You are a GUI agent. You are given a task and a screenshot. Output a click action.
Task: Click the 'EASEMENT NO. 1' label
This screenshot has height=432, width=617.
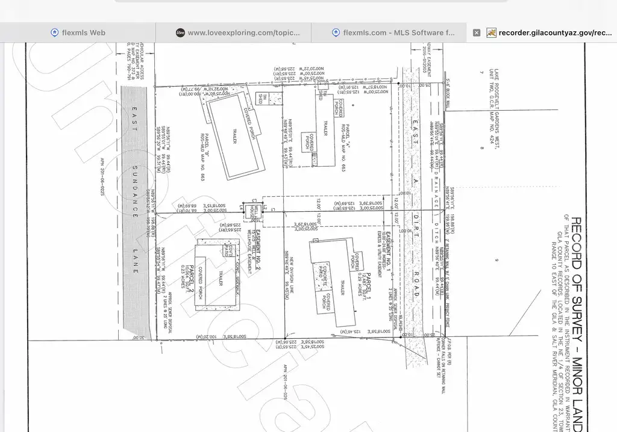[x=388, y=251]
